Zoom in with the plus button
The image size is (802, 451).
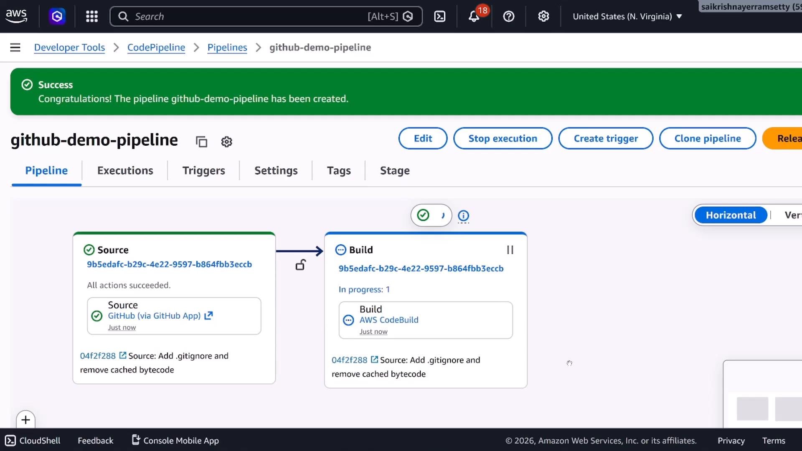[x=26, y=420]
